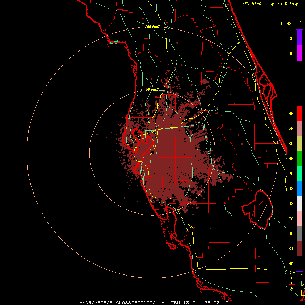This screenshot has width=305, height=305.
Task: Click the RF legend label
Action: (291, 38)
